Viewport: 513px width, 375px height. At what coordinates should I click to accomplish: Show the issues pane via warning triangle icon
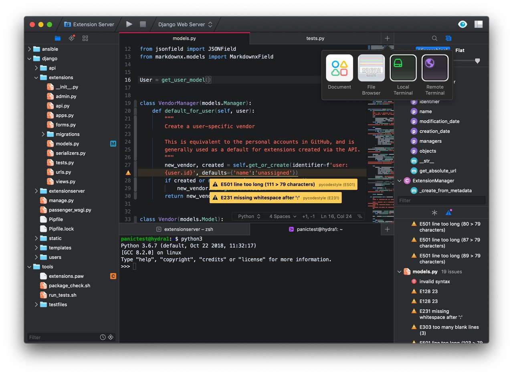pos(448,213)
